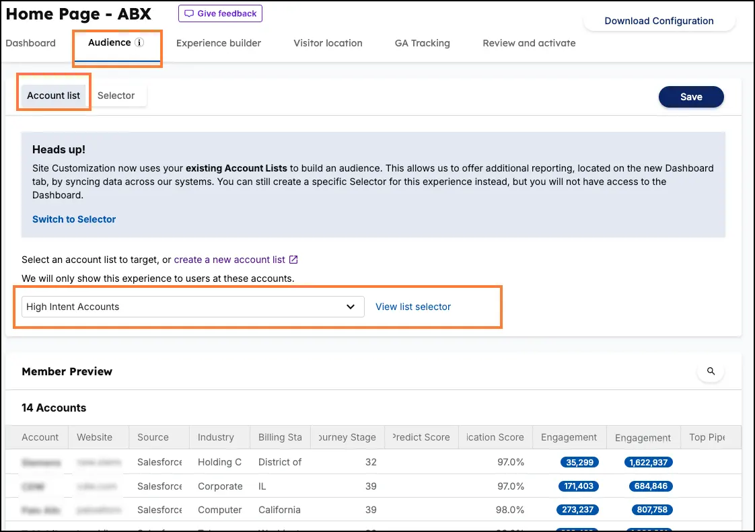
Task: Open search with the magnifier icon in Member Preview
Action: (711, 371)
